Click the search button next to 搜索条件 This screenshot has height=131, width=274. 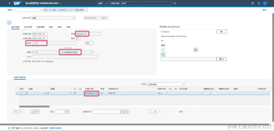coord(123,112)
